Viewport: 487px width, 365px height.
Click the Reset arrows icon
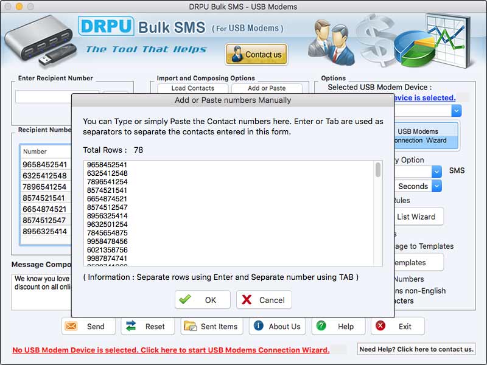coord(132,327)
